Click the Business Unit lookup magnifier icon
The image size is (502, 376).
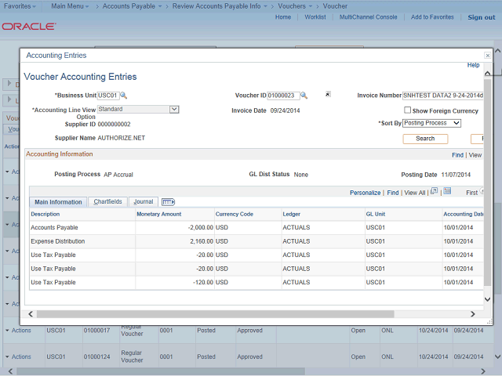(x=123, y=96)
